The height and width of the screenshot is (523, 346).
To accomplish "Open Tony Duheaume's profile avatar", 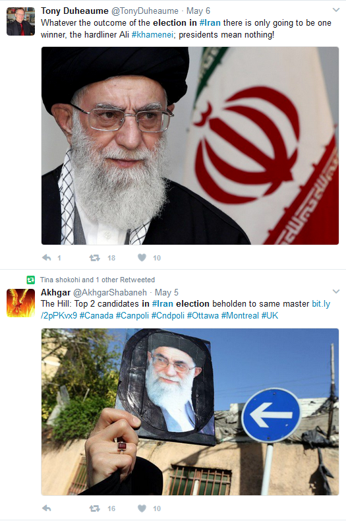I will [x=20, y=21].
